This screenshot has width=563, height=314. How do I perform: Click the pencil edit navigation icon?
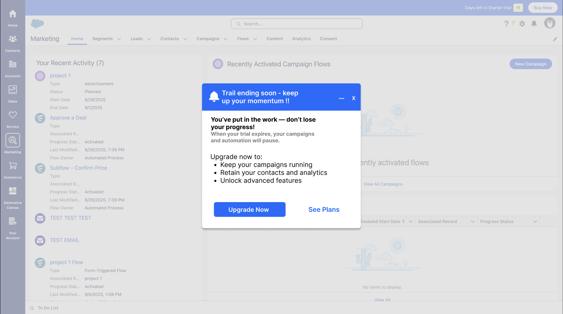[555, 39]
